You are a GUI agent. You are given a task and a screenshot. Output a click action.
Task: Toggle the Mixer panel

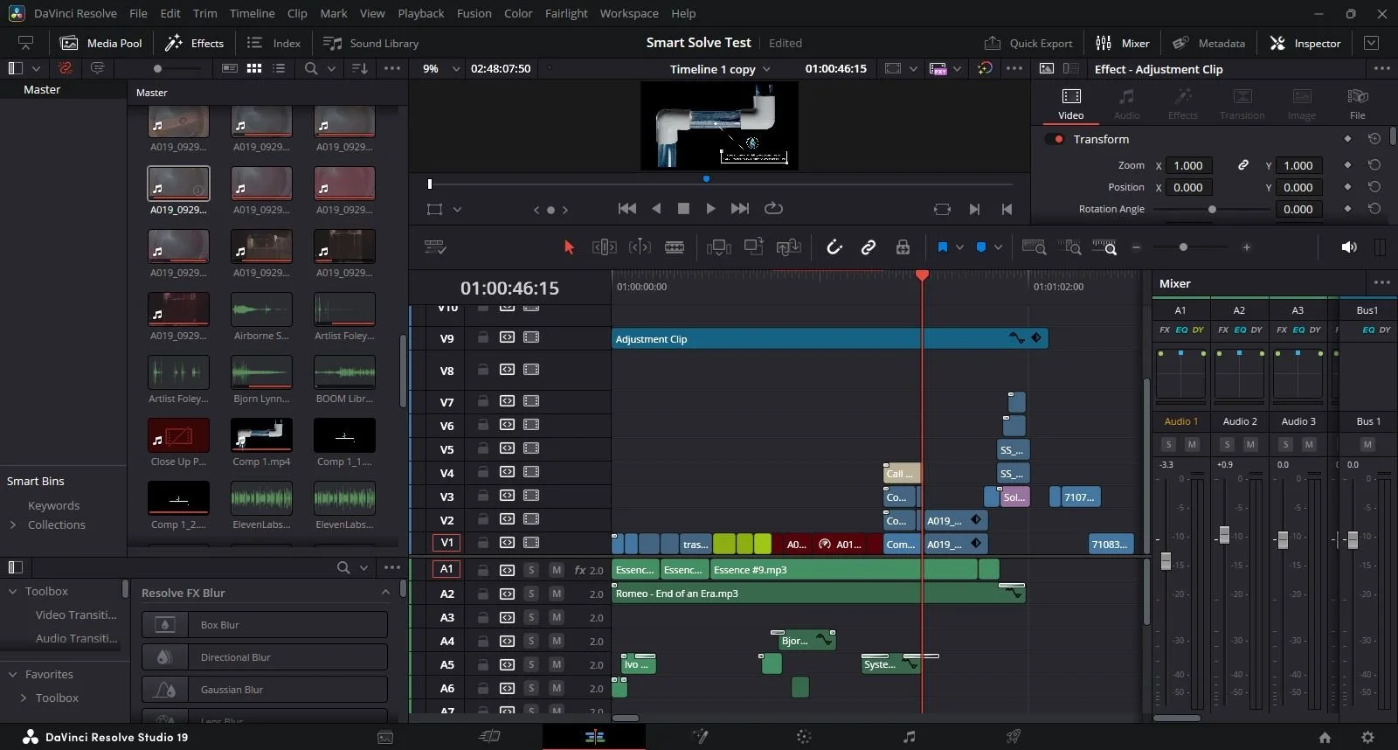click(1123, 43)
